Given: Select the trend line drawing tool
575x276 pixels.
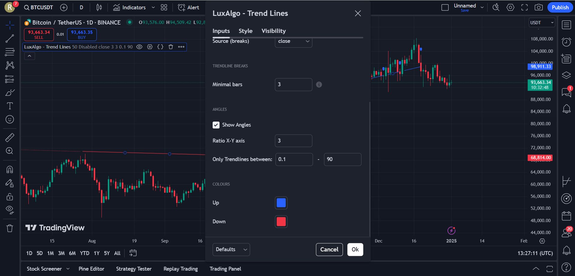Looking at the screenshot, I should point(10,38).
